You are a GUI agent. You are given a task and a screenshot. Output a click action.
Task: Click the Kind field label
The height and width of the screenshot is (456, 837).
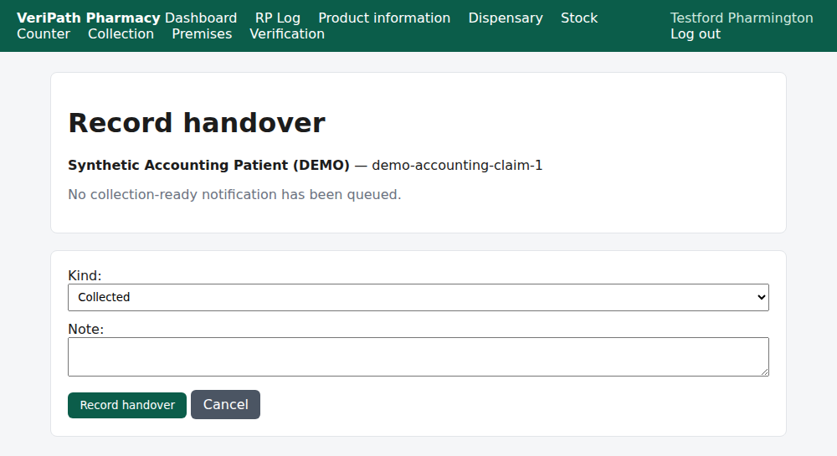[x=85, y=276]
